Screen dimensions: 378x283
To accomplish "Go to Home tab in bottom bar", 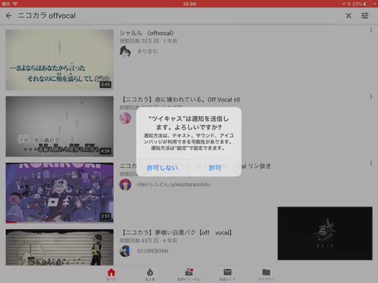I will pyautogui.click(x=111, y=275).
